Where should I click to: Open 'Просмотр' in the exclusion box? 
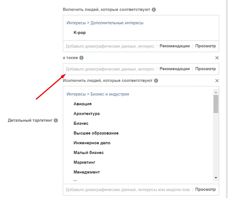coord(205,189)
